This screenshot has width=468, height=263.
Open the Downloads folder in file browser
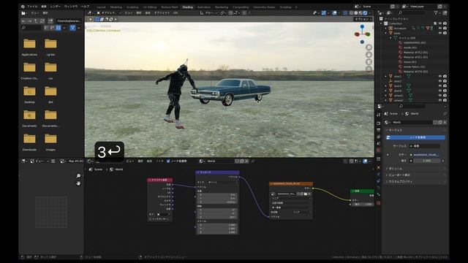(29, 142)
